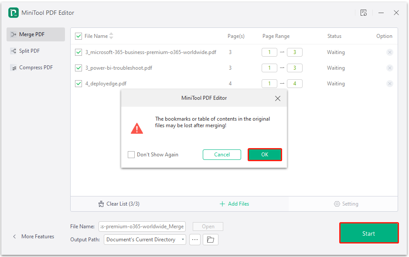Edit end page of power-bi-troubleshoot range
The width and height of the screenshot is (409, 257).
tap(295, 68)
